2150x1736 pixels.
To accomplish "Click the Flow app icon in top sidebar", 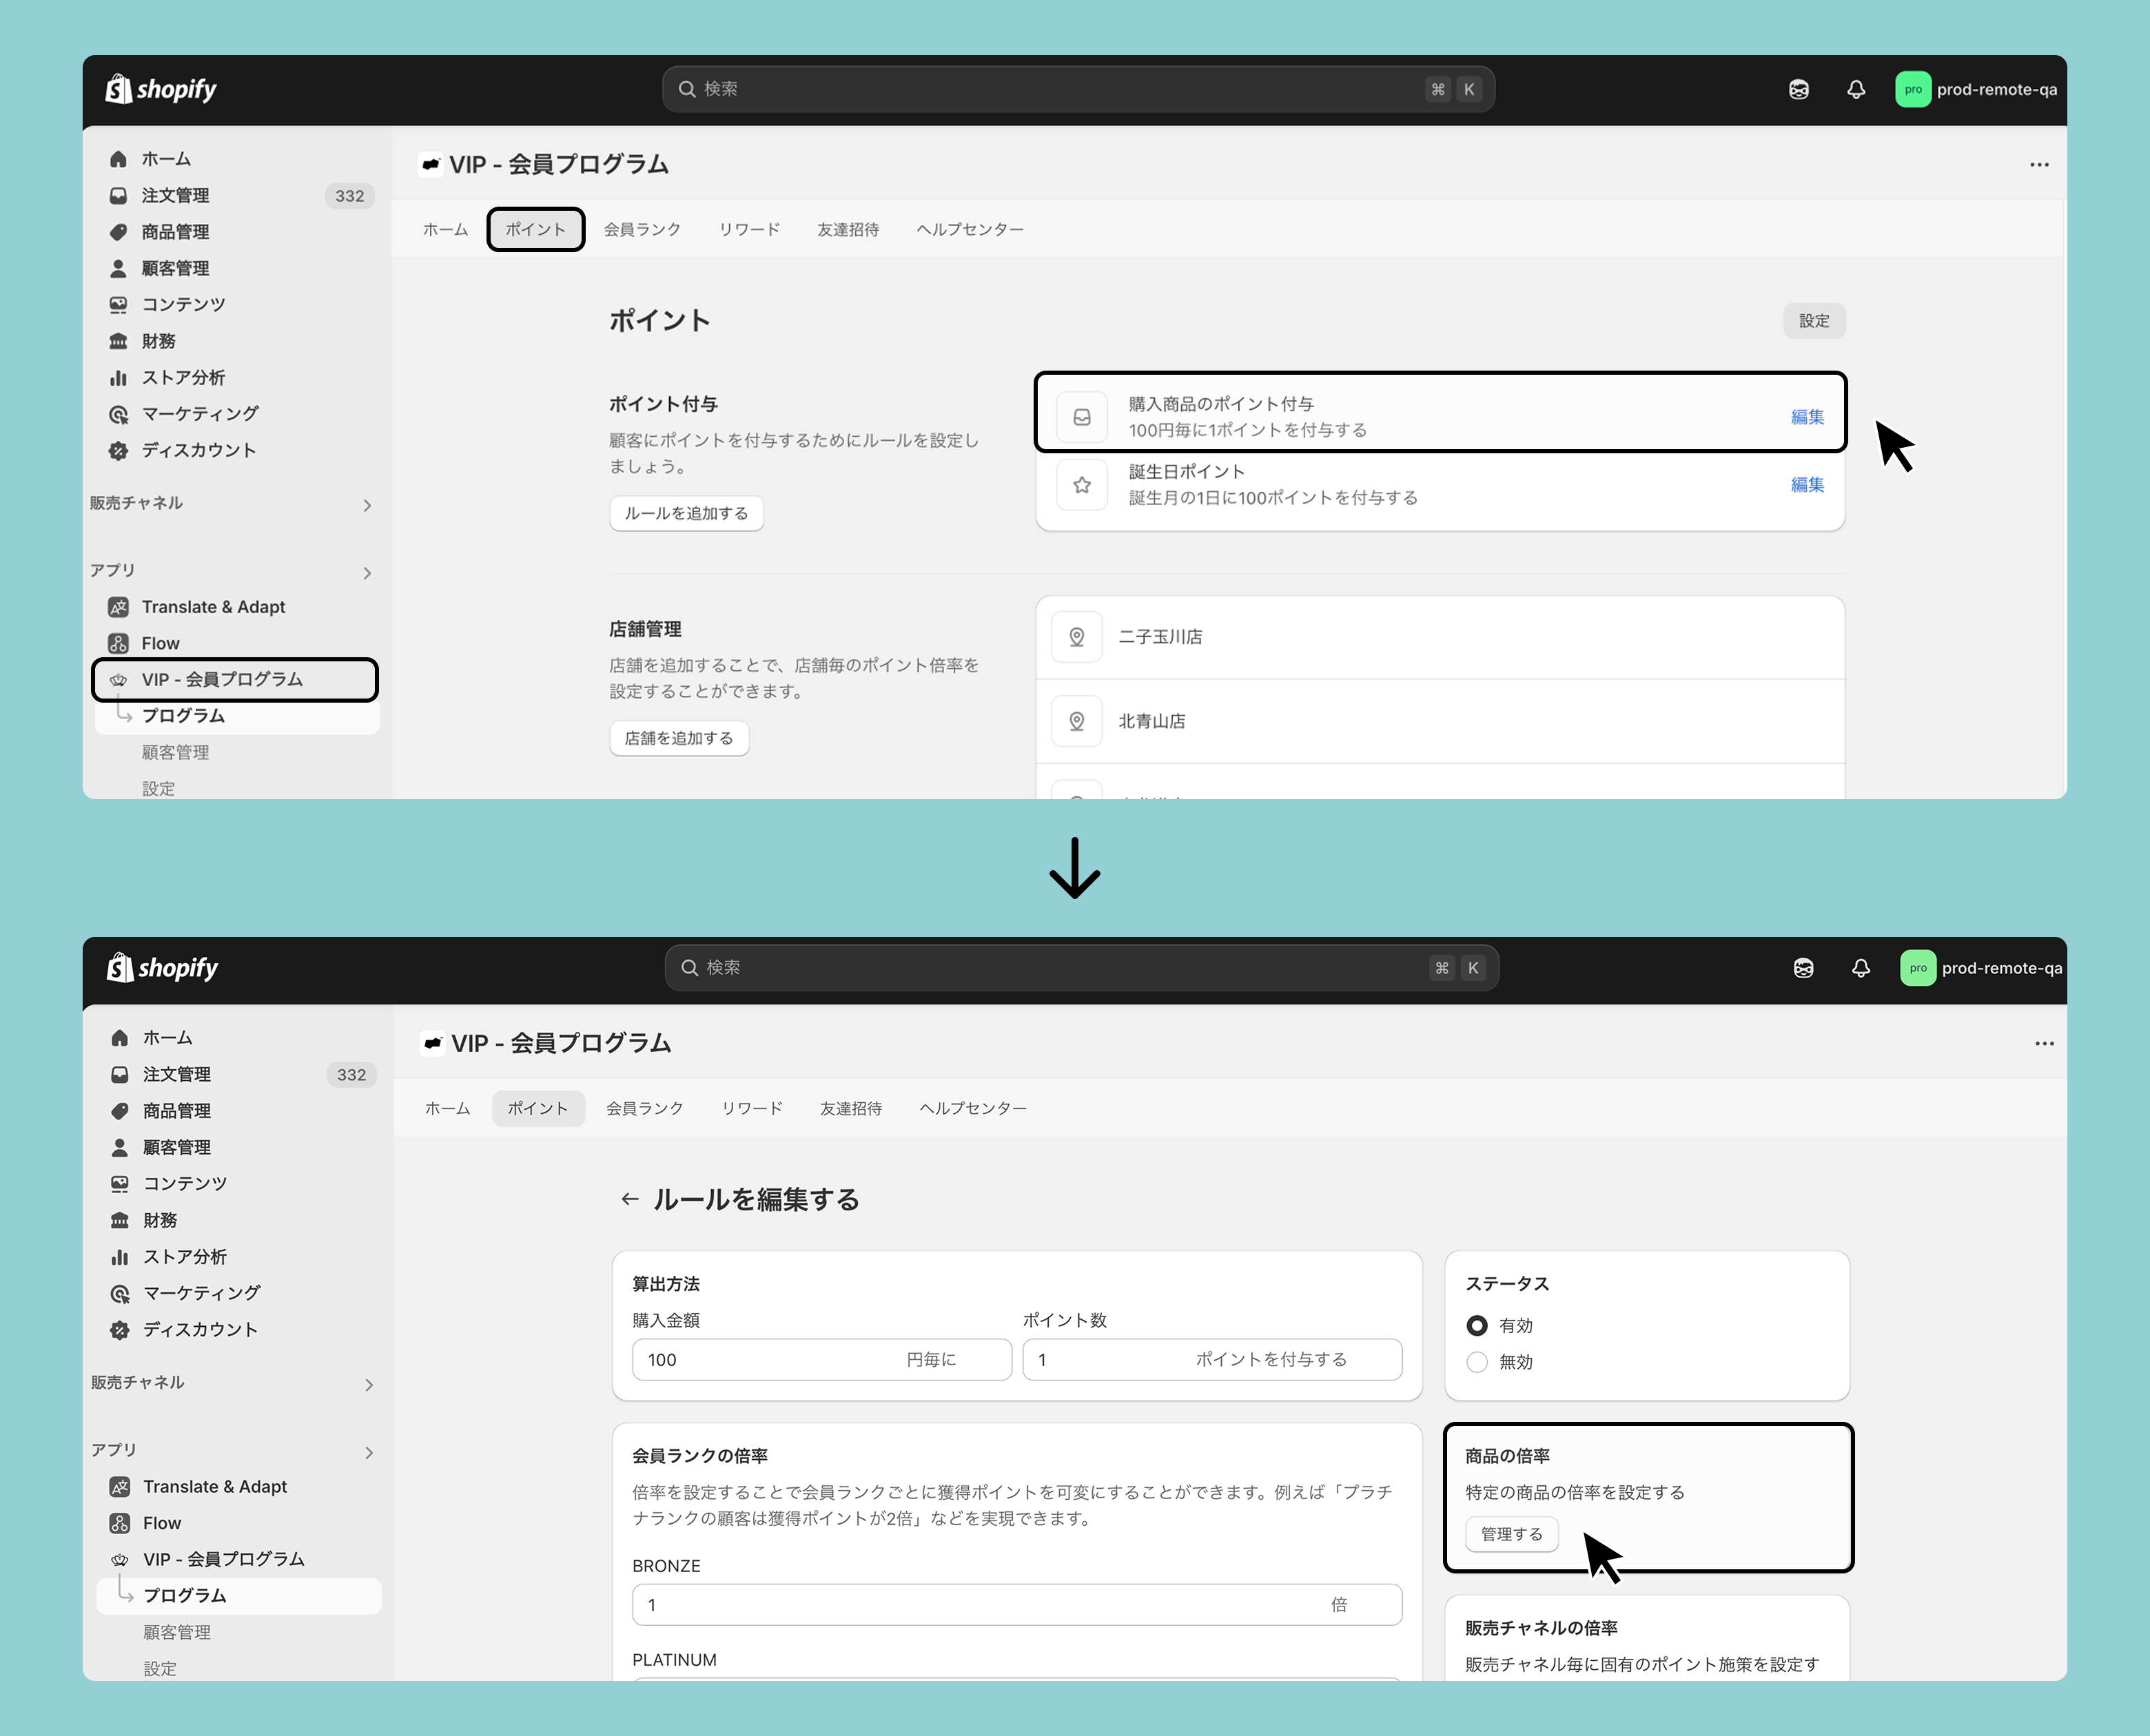I will pyautogui.click(x=118, y=643).
